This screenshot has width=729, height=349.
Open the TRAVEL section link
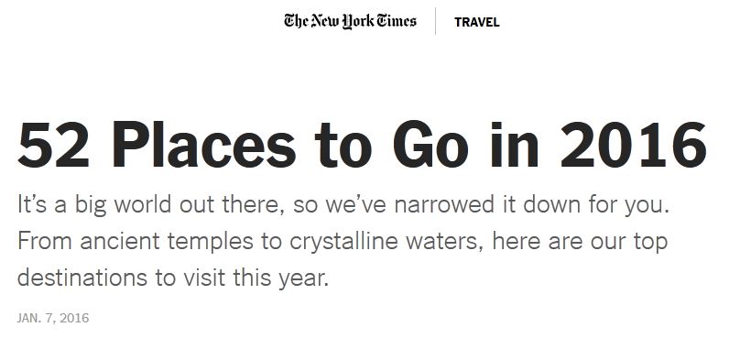coord(477,22)
